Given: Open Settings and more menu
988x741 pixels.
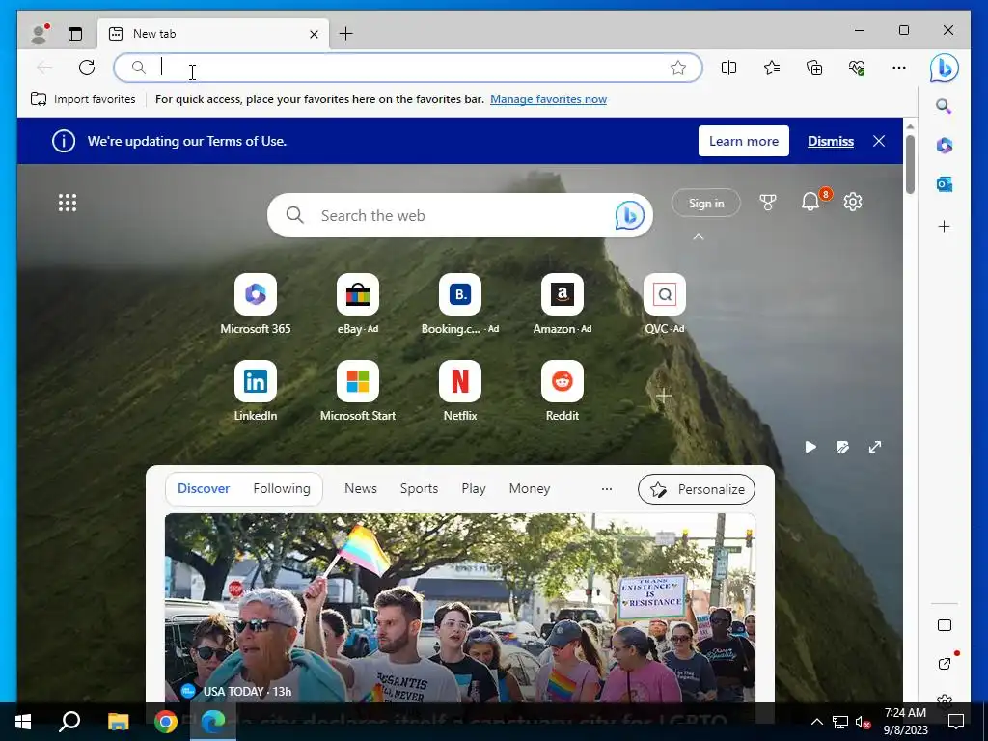Looking at the screenshot, I should pos(899,68).
